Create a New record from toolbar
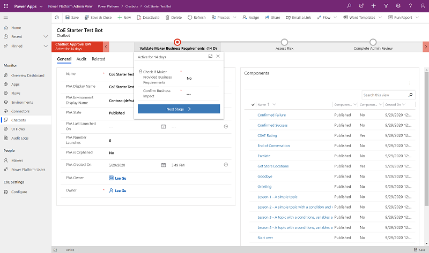 [x=124, y=18]
